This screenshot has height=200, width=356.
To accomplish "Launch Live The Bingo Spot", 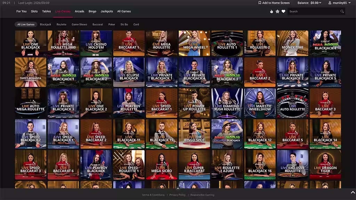I will (x=194, y=134).
